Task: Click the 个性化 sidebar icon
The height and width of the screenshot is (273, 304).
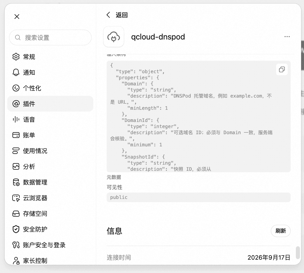Action: (16, 88)
